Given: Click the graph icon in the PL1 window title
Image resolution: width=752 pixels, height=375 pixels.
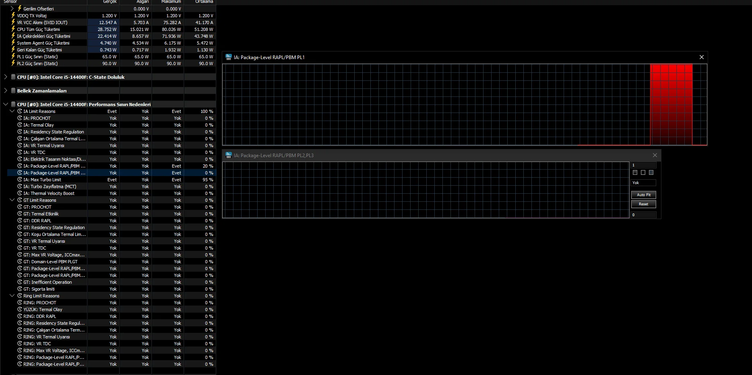Looking at the screenshot, I should [x=229, y=57].
